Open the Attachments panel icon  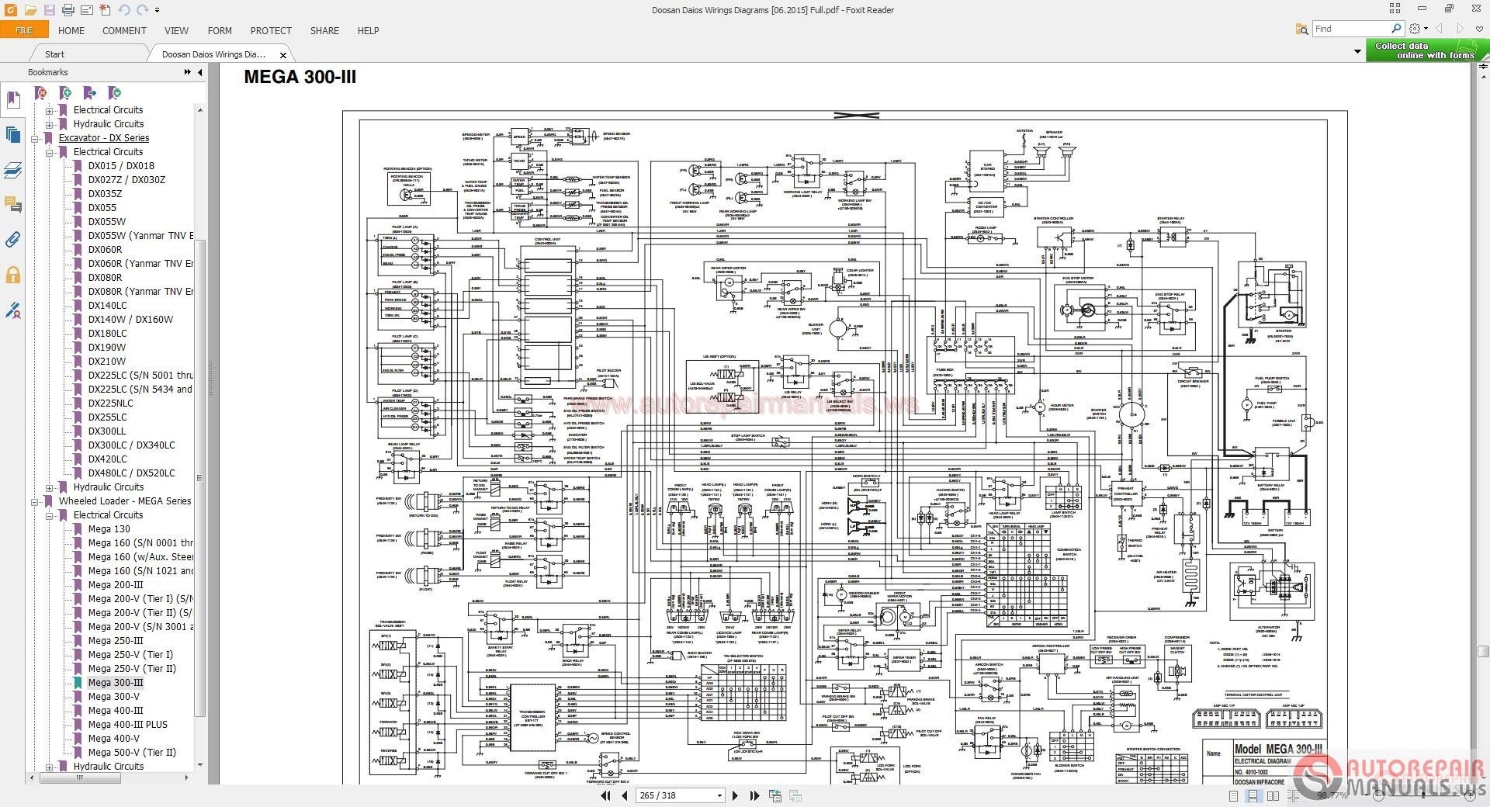coord(13,240)
